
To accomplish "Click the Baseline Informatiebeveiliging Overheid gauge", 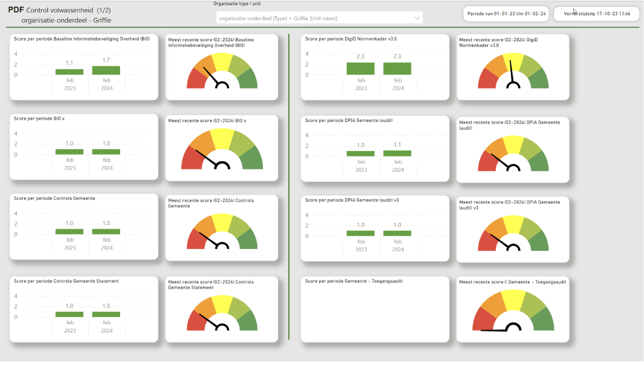I will [222, 71].
